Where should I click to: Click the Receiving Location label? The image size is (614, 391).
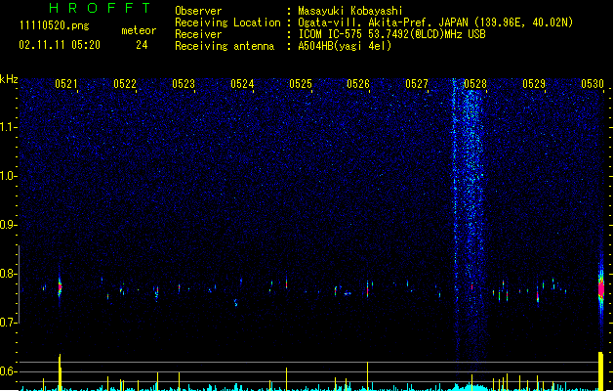[227, 22]
